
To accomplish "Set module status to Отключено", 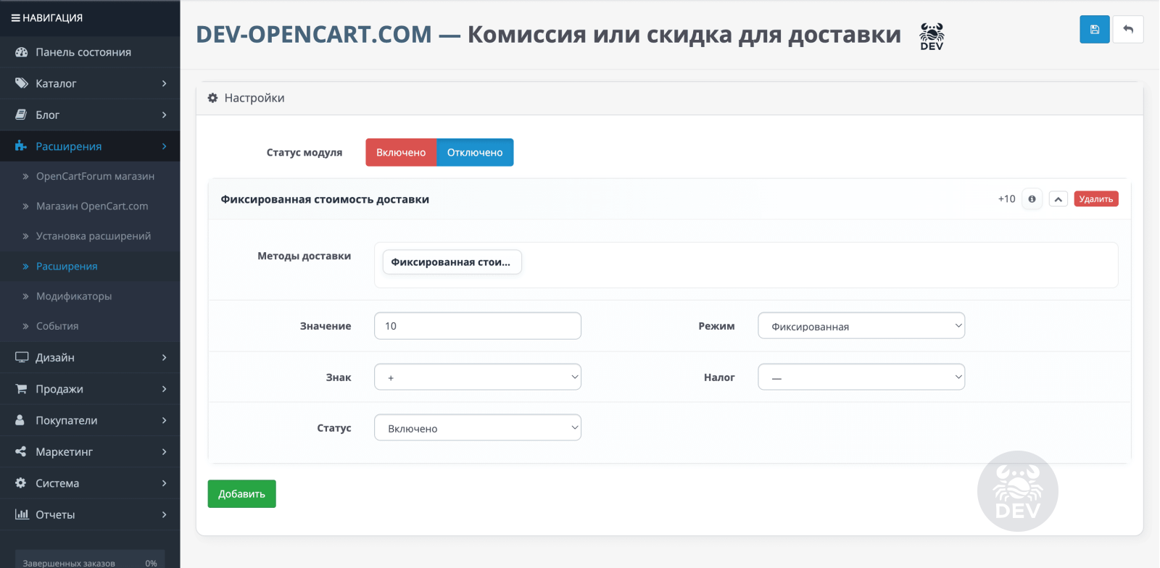I will [475, 152].
